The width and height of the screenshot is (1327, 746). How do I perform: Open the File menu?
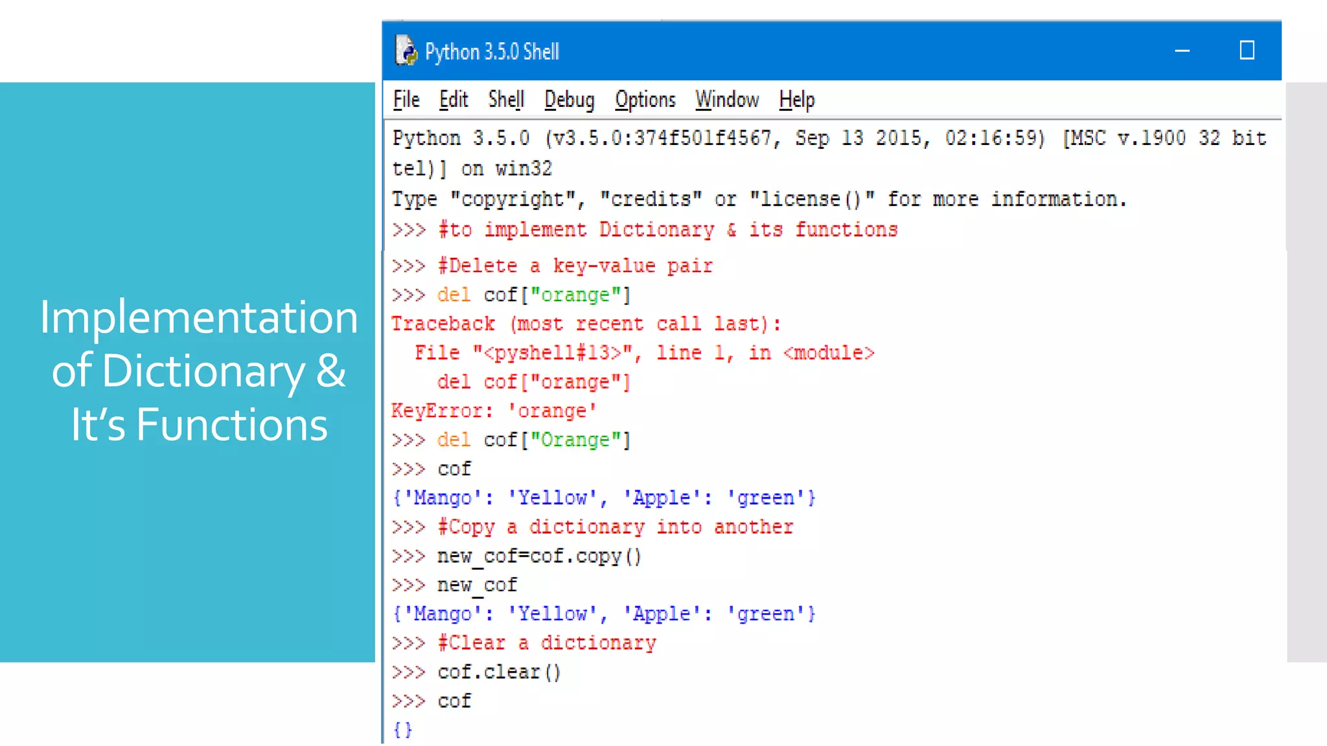click(x=406, y=100)
